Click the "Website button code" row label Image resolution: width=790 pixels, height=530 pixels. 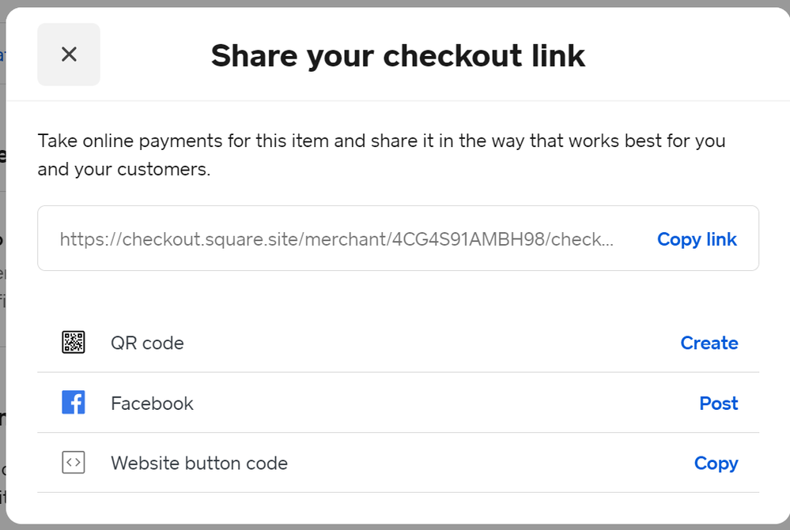point(199,463)
